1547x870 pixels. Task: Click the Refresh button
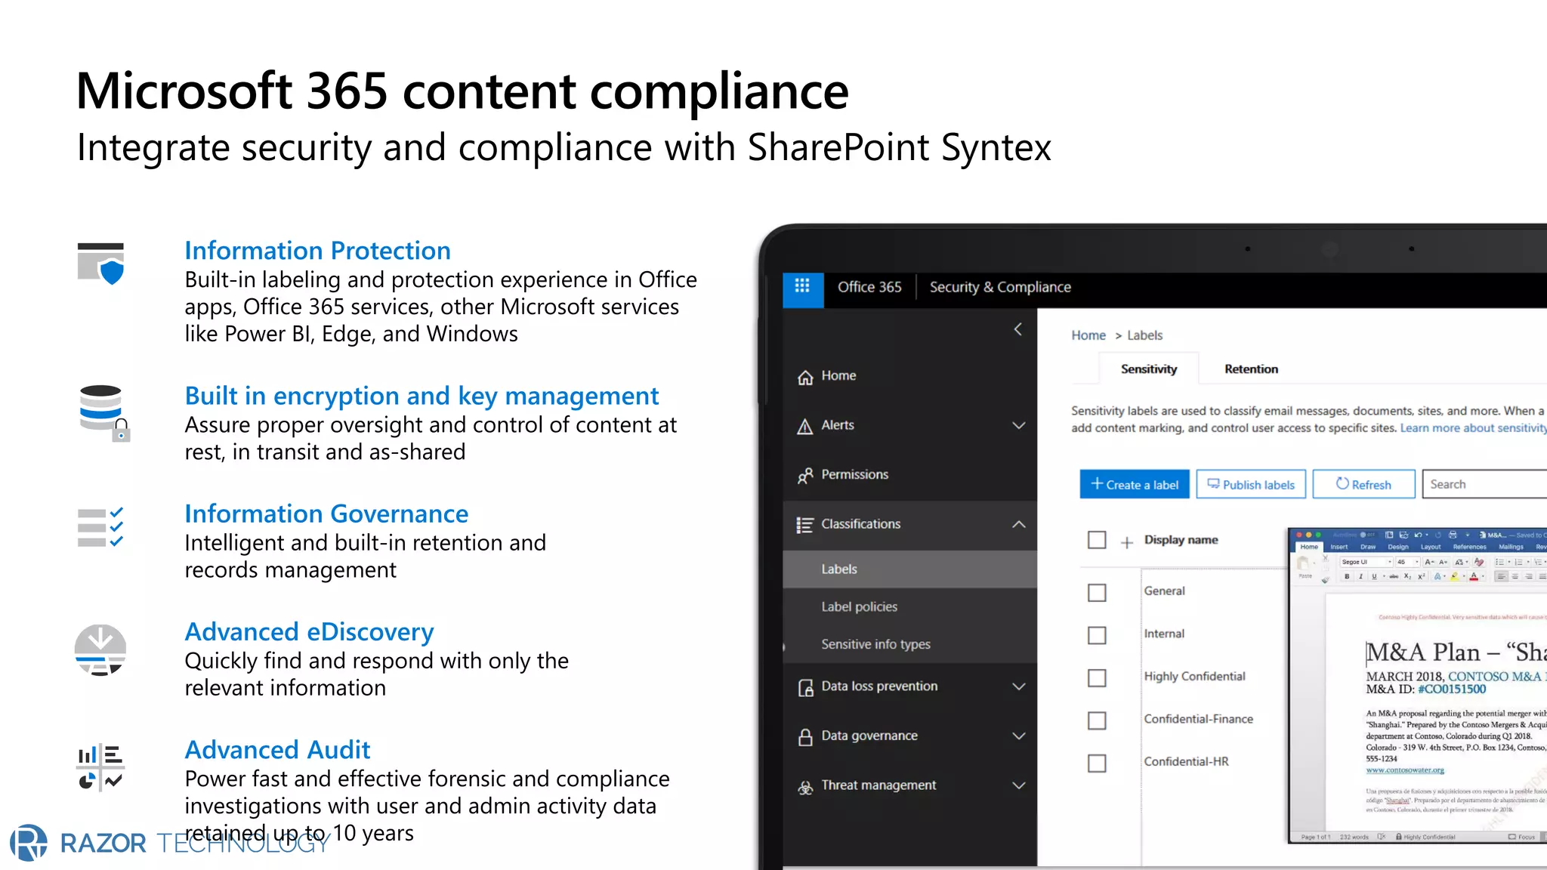[x=1363, y=484]
